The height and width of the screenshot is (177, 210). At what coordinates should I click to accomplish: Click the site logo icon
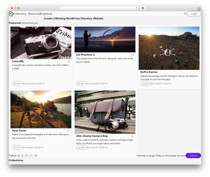tap(11, 14)
